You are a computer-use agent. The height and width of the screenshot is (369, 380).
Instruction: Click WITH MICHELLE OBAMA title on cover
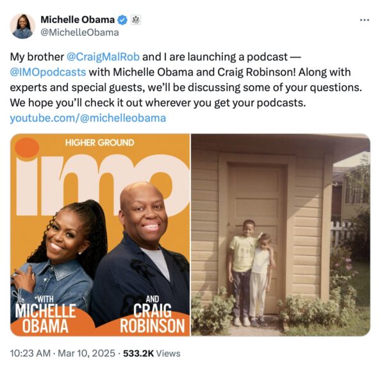(45, 315)
